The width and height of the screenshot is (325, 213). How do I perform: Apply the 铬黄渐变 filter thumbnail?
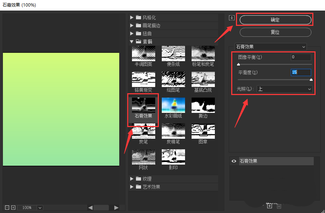[x=144, y=79]
